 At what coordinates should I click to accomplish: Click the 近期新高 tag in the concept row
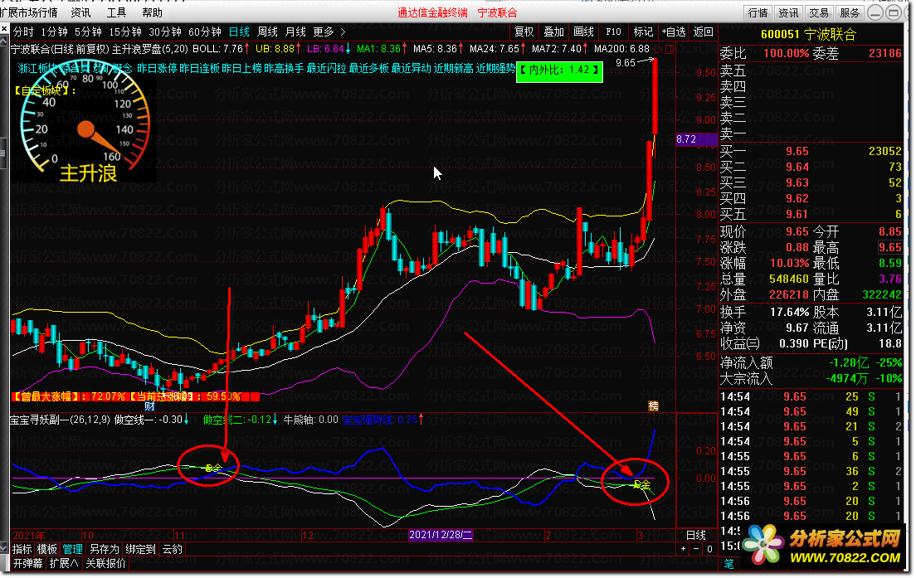pos(453,68)
